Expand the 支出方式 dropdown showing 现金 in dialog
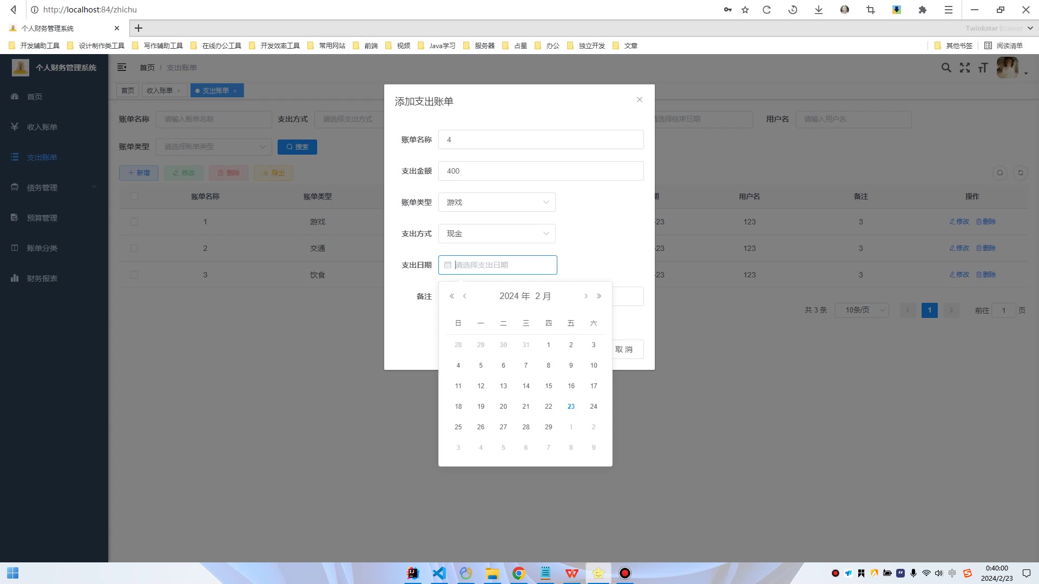 coord(497,234)
